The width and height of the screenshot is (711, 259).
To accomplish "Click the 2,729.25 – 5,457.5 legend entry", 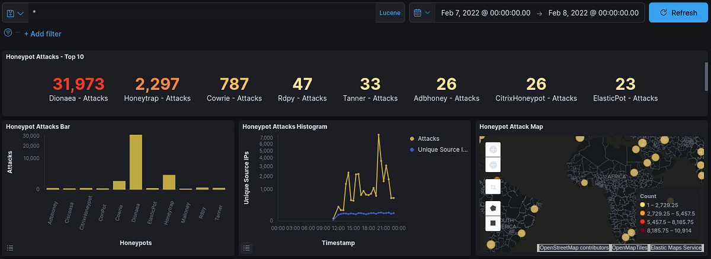I will pyautogui.click(x=667, y=213).
